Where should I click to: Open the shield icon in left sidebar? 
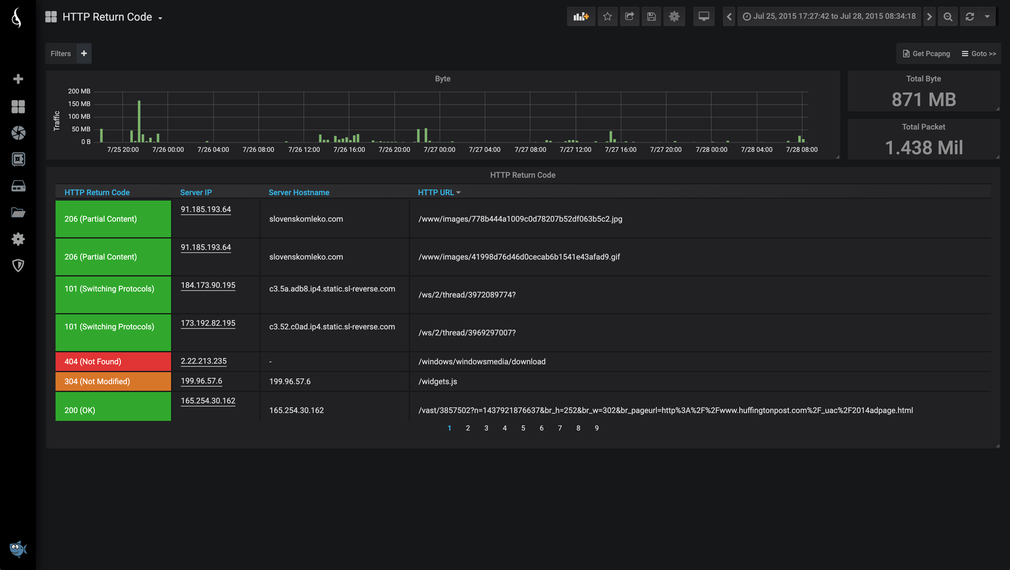[x=18, y=266]
